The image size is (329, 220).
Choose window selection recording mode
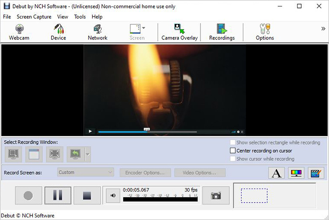pos(34,154)
